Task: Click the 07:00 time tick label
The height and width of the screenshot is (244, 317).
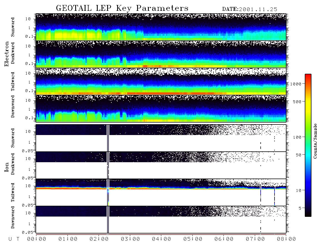Action: point(255,239)
